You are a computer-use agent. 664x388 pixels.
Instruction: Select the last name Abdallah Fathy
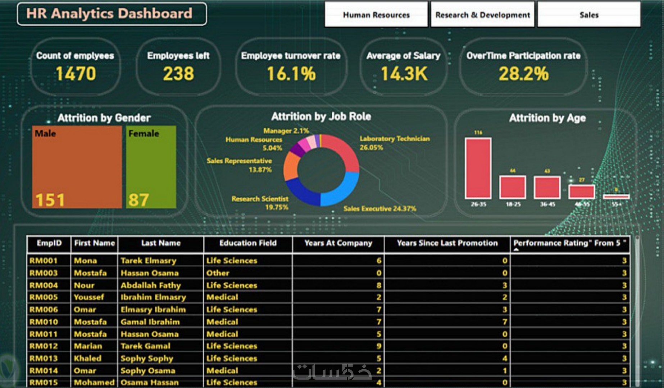tap(151, 285)
